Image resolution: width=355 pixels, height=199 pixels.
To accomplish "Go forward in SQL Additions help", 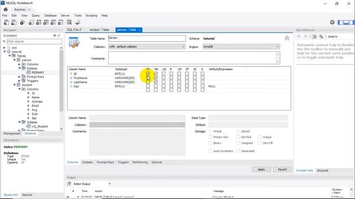I will (x=306, y=36).
